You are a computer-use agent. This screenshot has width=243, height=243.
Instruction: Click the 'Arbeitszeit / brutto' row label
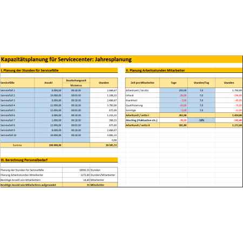[x=143, y=90]
